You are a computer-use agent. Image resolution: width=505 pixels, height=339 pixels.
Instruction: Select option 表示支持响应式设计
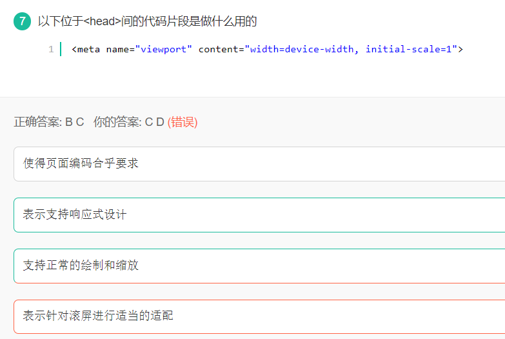click(75, 214)
